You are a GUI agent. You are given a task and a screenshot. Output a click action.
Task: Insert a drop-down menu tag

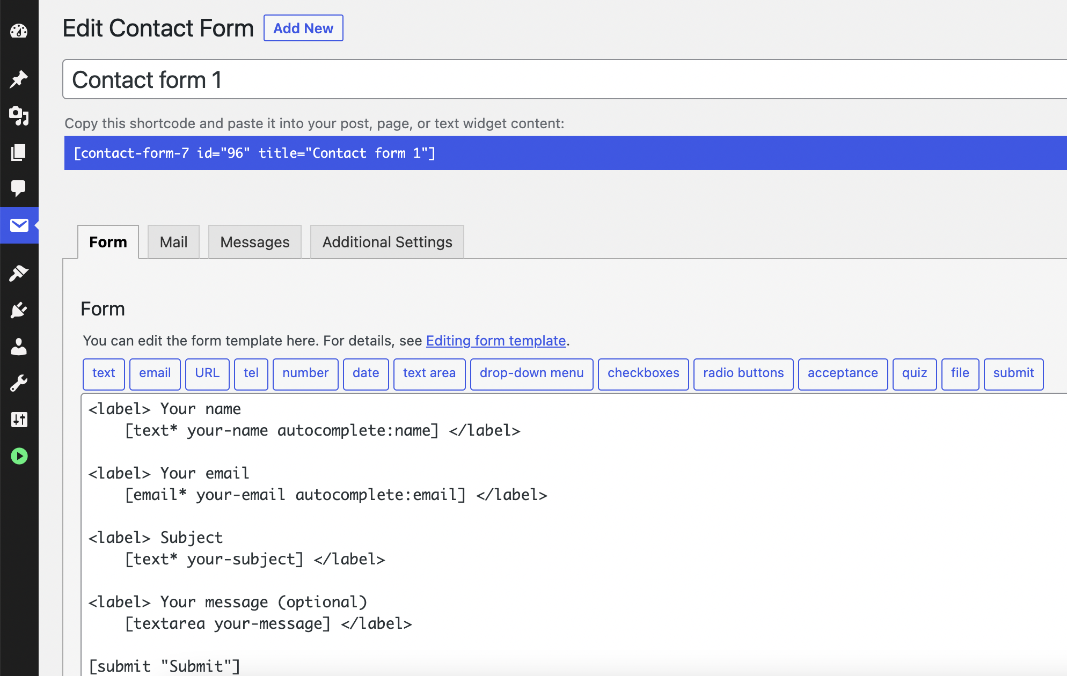pos(531,373)
